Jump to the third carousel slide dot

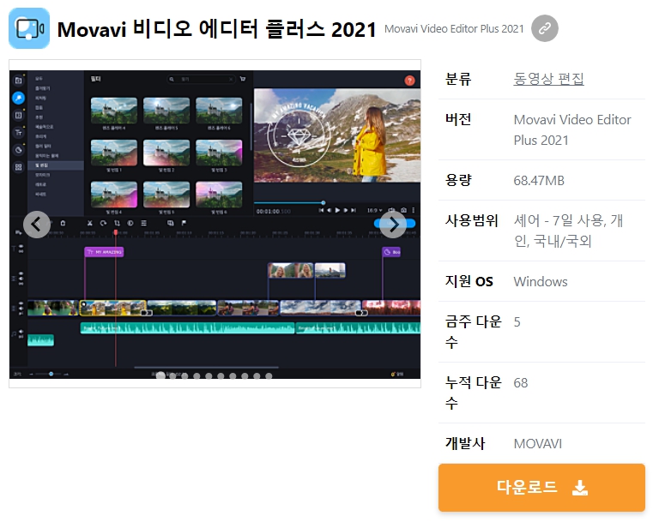pos(184,376)
